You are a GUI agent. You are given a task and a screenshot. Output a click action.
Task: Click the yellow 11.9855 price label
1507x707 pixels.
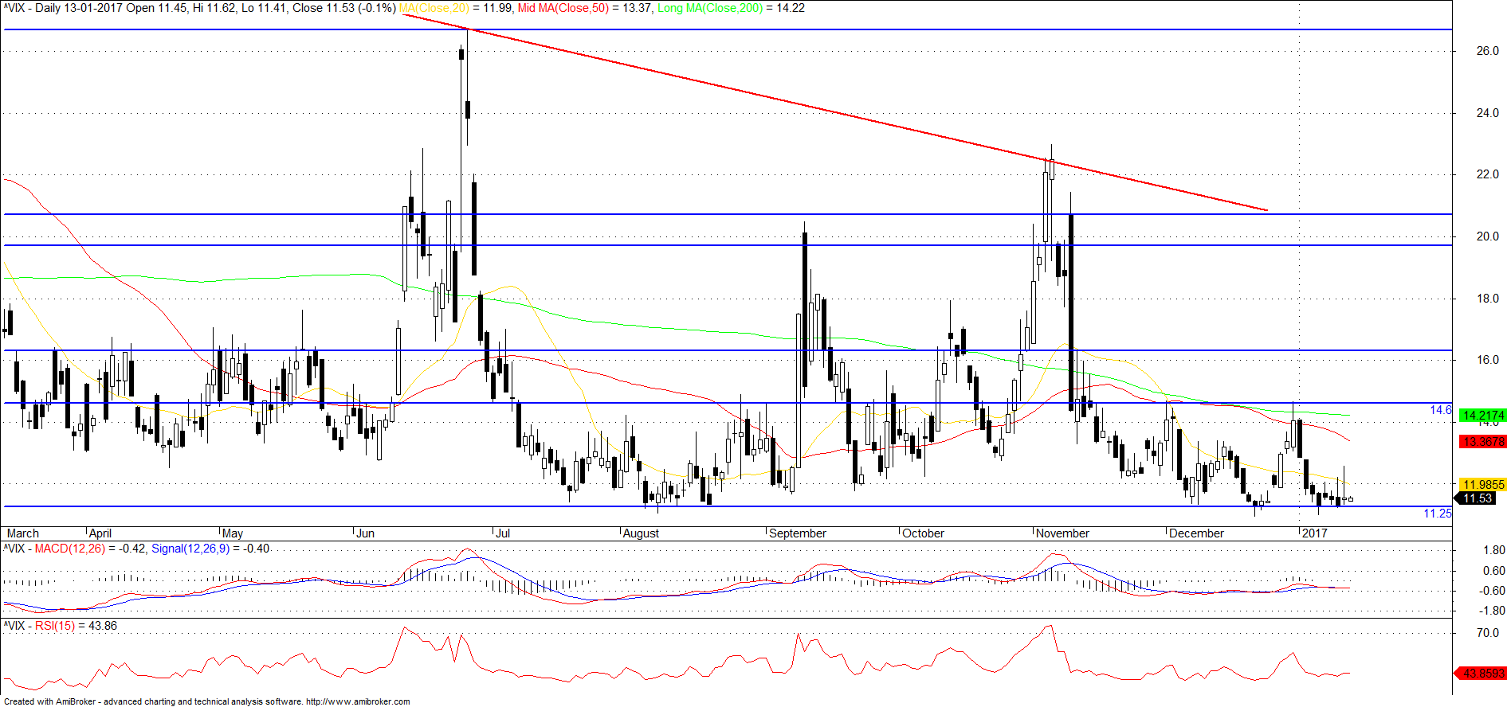coord(1482,484)
